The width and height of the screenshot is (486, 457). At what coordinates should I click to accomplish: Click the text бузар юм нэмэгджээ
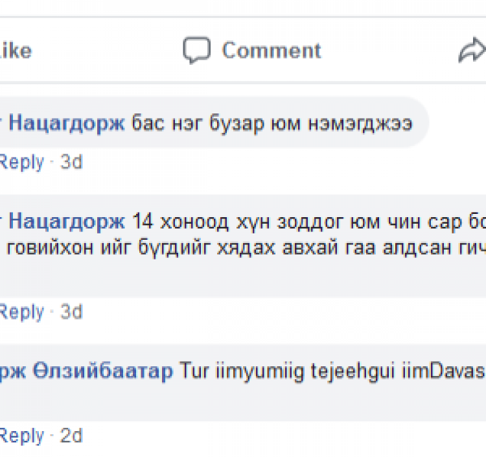311,124
